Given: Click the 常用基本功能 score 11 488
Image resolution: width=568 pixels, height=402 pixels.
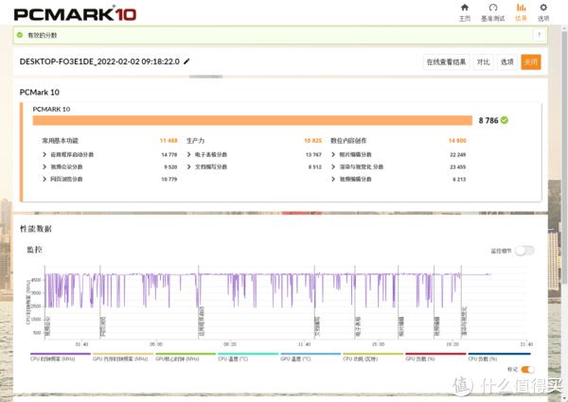Looking at the screenshot, I should click(169, 140).
